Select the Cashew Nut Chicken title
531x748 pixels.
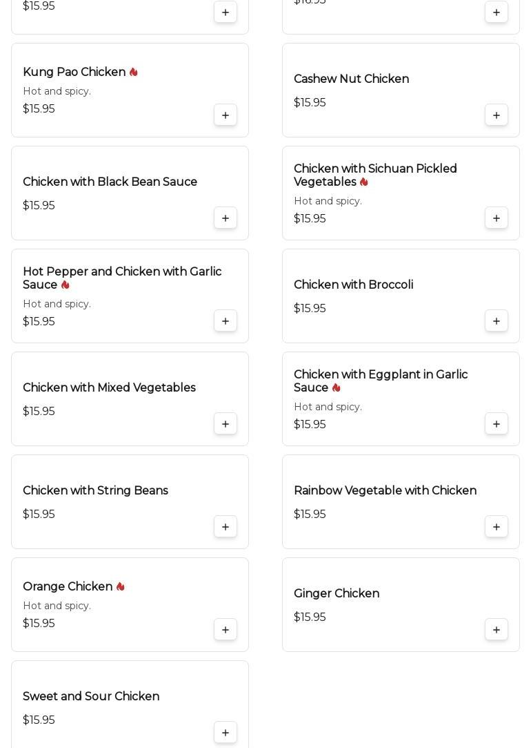point(351,79)
